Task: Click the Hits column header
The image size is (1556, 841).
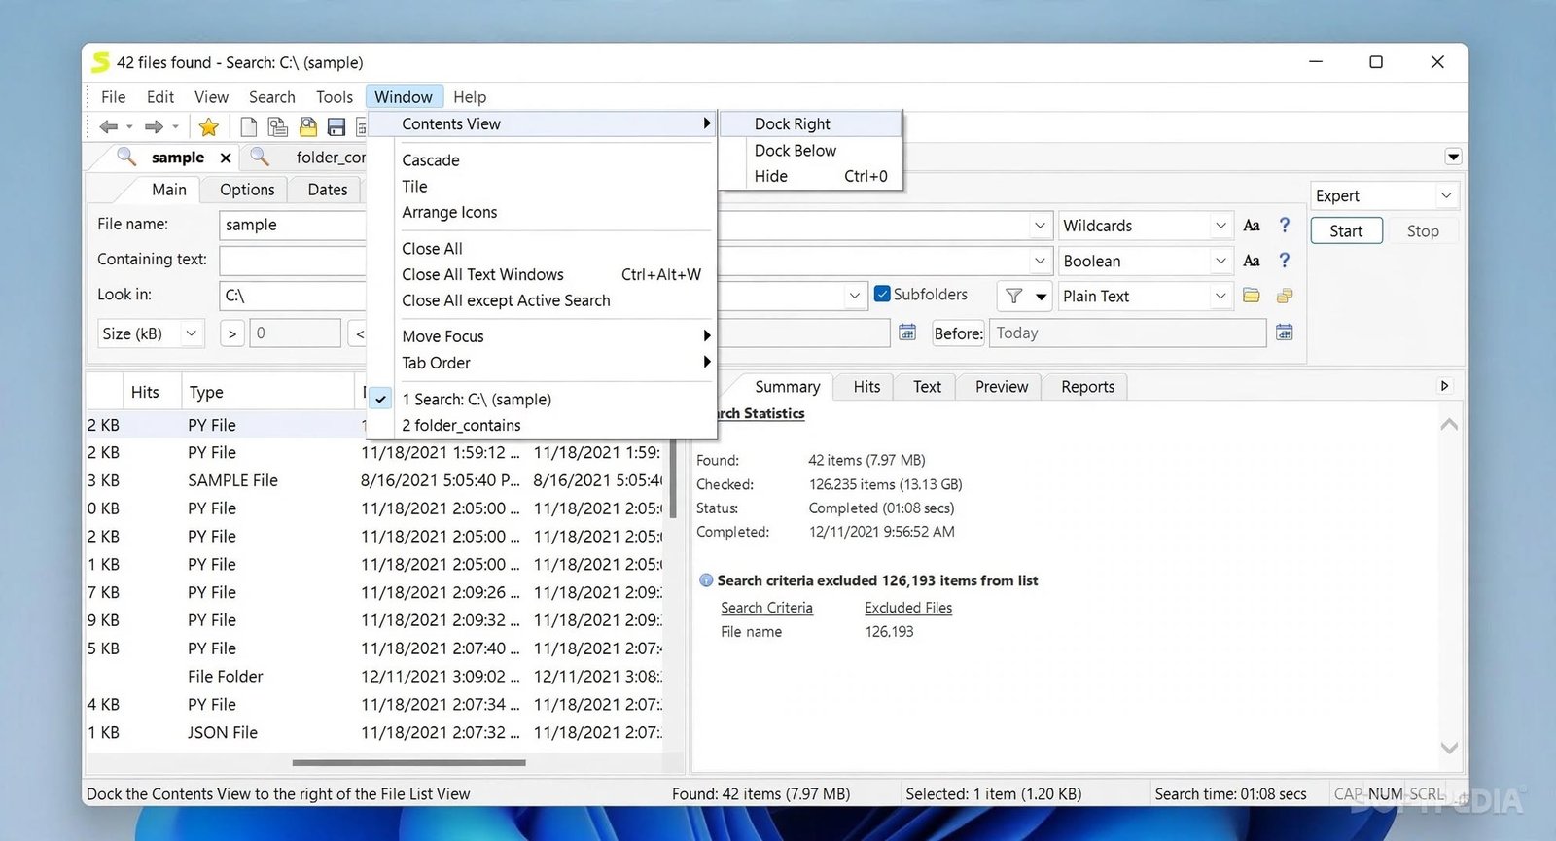Action: (152, 392)
